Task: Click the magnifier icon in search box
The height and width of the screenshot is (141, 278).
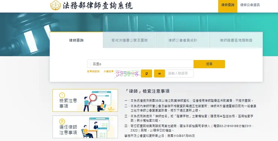Action: (90, 64)
